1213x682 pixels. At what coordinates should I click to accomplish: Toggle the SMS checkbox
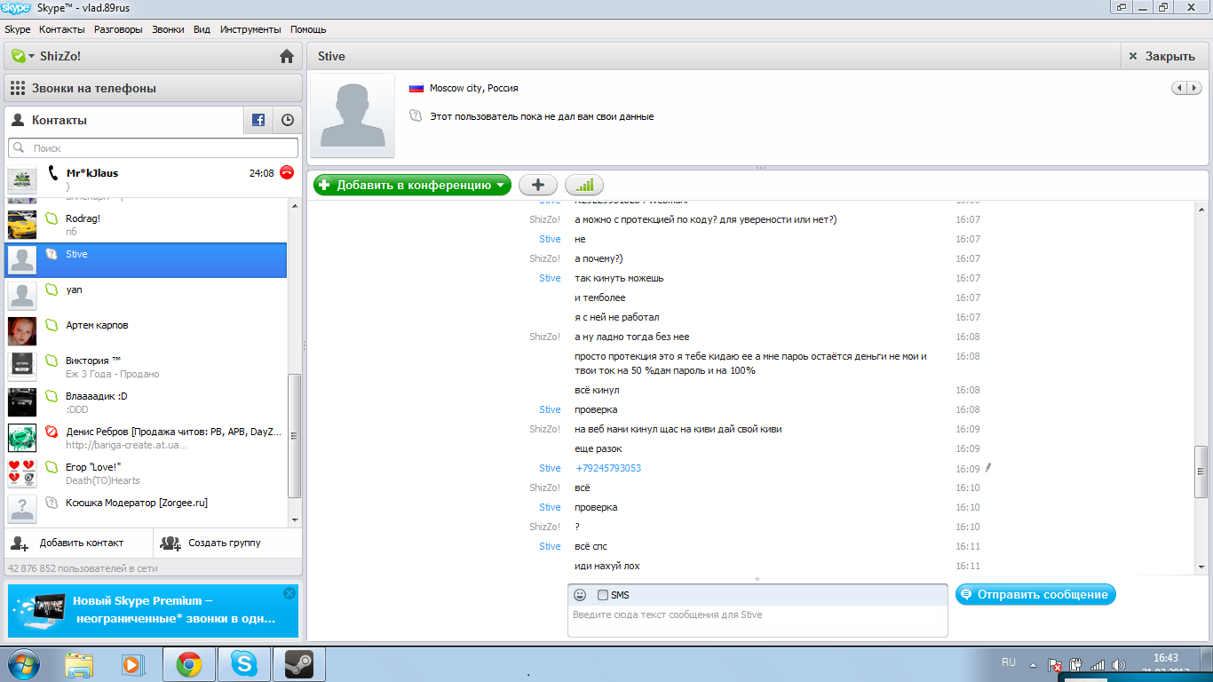603,595
